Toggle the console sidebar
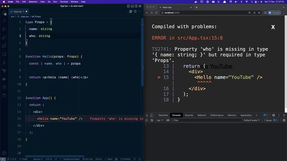287x161 pixels. click(x=147, y=120)
